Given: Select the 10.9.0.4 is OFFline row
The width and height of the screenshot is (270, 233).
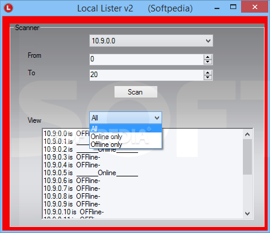Looking at the screenshot, I should click(143, 165).
